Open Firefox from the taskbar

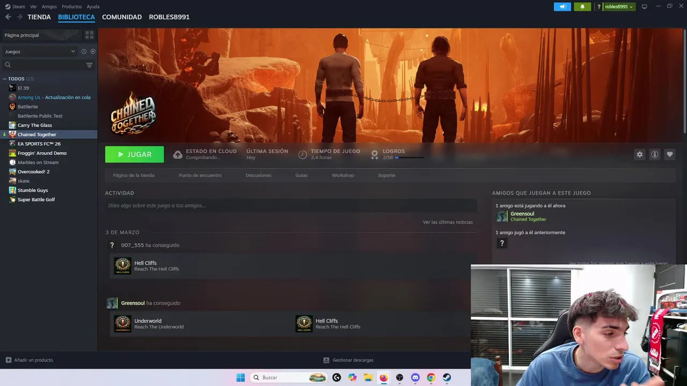coord(383,377)
